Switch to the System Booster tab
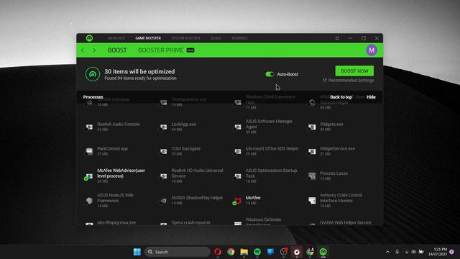 (x=185, y=38)
